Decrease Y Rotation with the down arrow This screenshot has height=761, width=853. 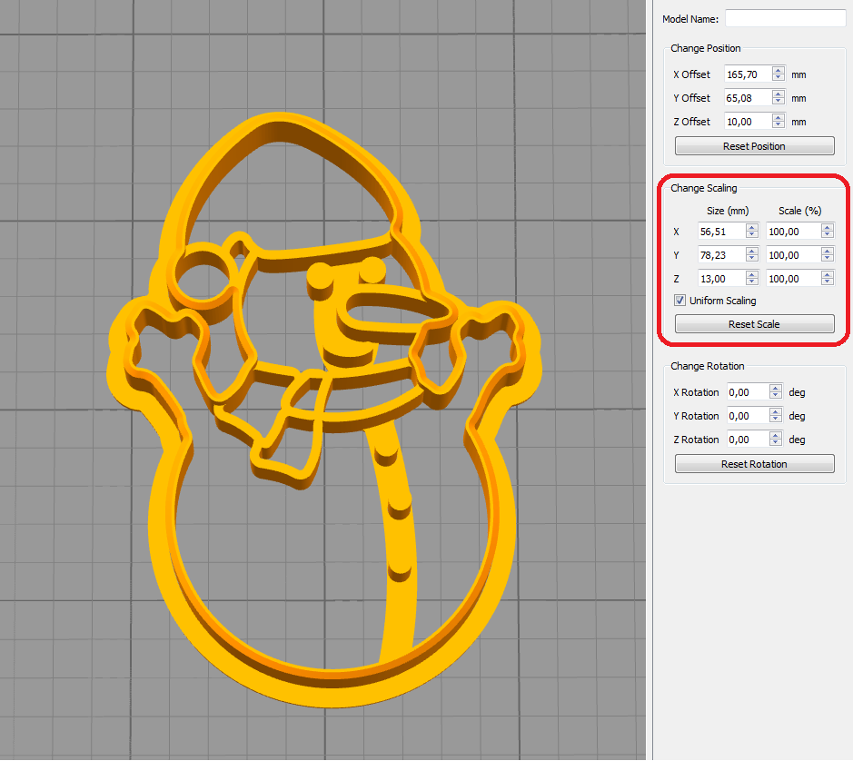coord(776,420)
